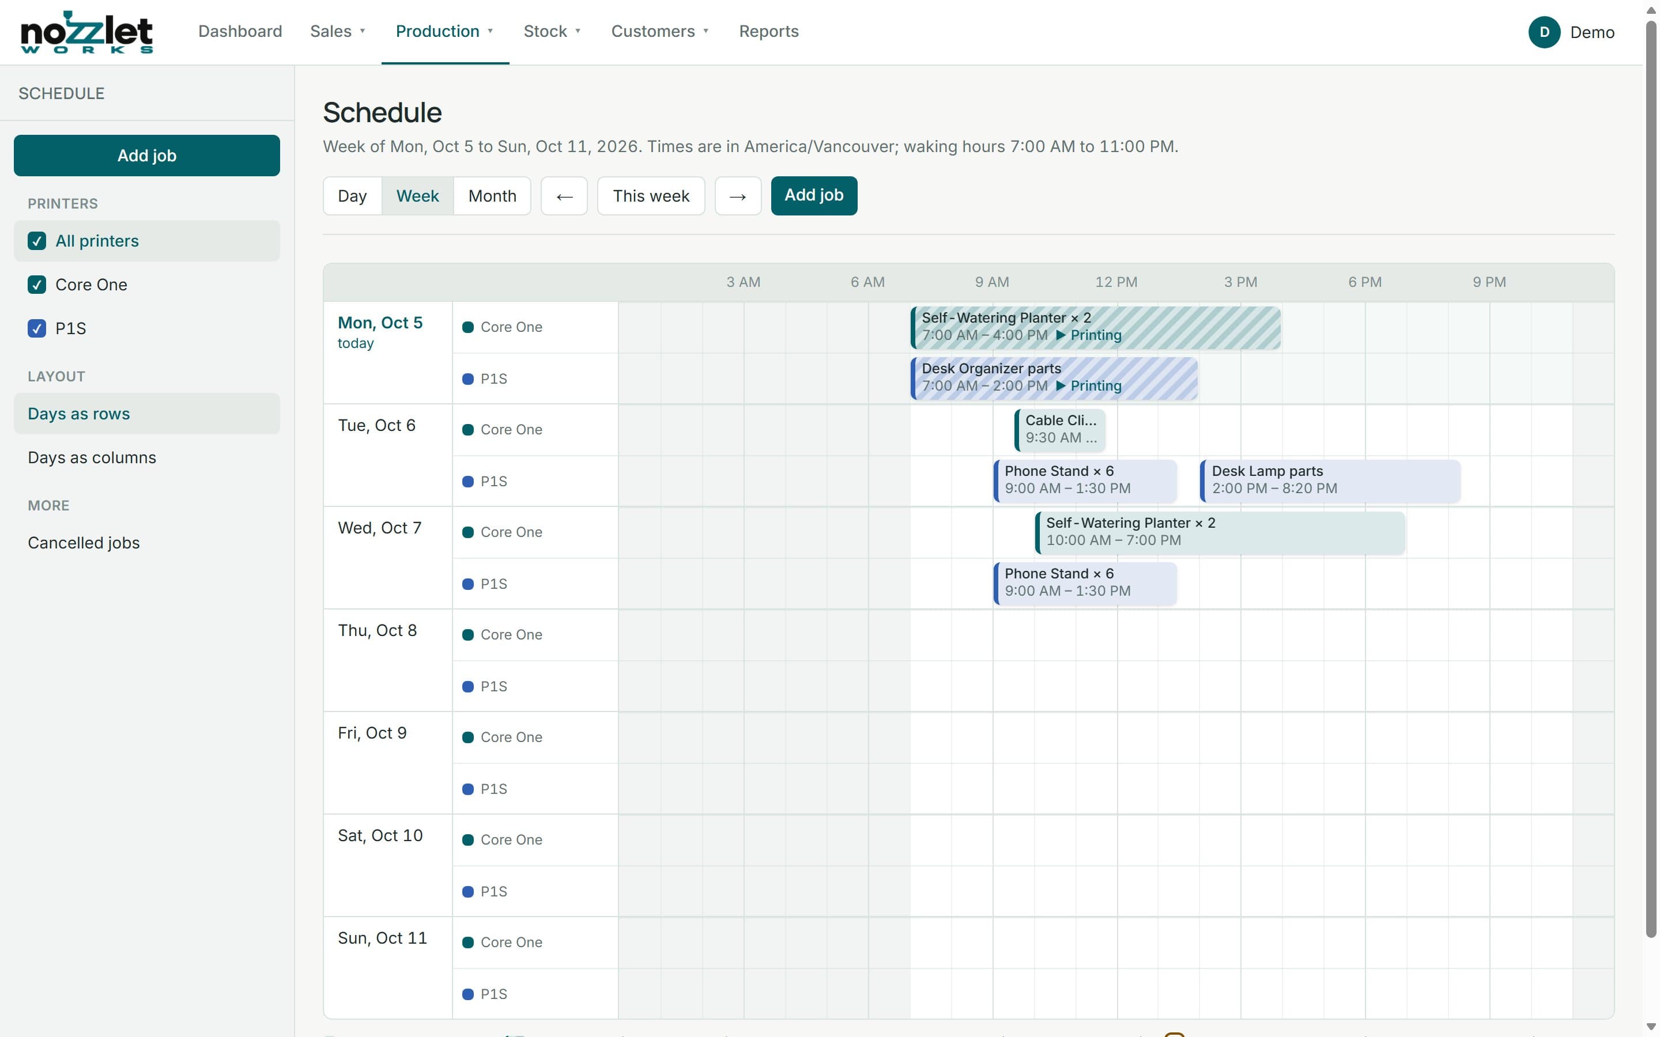1660x1037 pixels.
Task: Switch to Day view
Action: coord(352,196)
